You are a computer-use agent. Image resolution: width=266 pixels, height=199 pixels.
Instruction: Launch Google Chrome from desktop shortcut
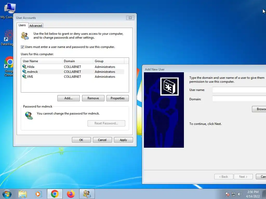(9, 62)
